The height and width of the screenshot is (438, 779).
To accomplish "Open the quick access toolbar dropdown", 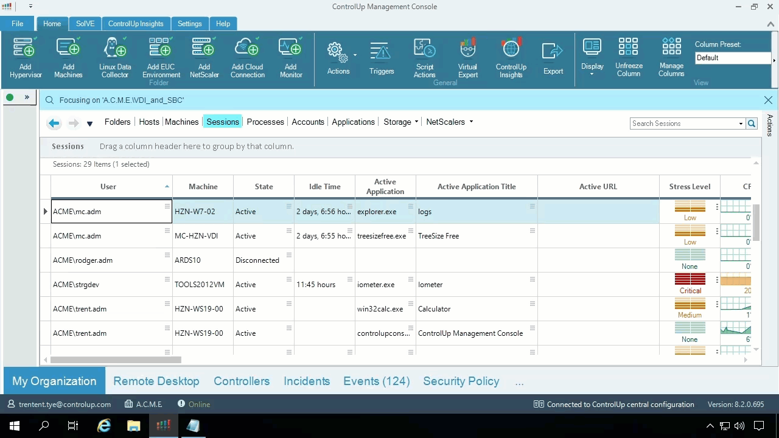I will pyautogui.click(x=30, y=7).
